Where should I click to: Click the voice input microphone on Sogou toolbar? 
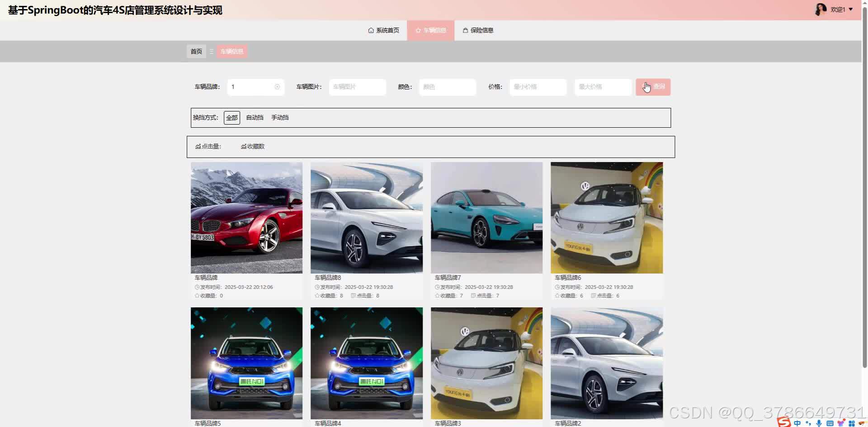coord(819,423)
